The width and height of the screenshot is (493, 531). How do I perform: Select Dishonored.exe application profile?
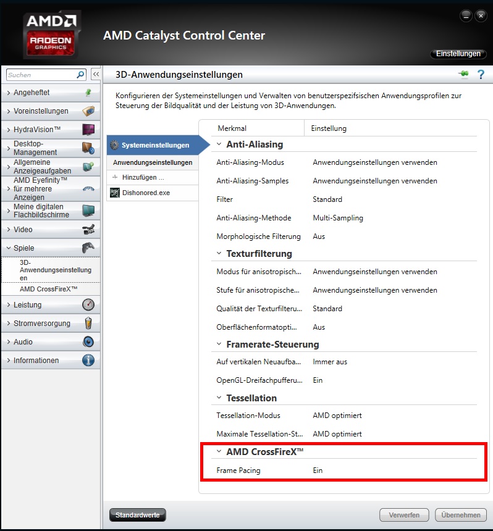153,193
